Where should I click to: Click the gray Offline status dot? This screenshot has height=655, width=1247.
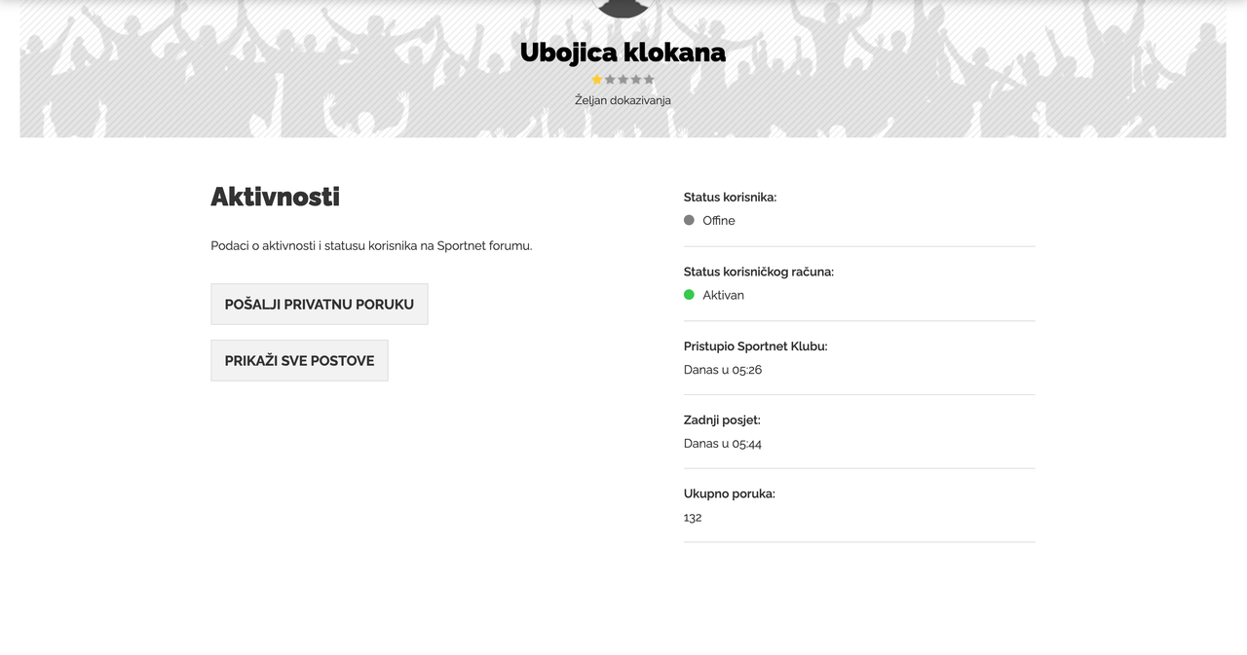tap(689, 221)
